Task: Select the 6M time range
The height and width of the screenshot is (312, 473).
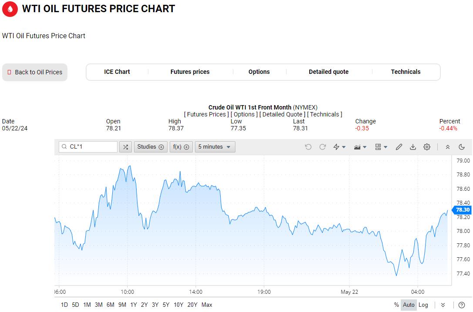Action: click(x=111, y=305)
